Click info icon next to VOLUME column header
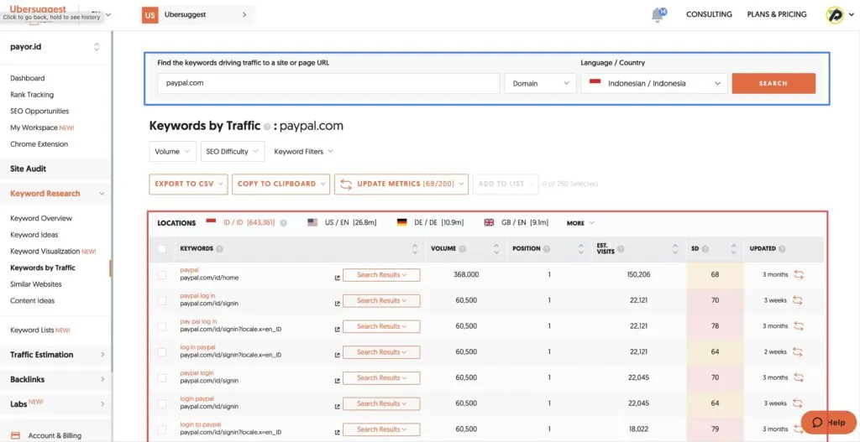 point(463,248)
